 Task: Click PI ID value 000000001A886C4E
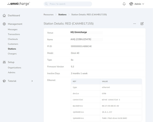81,46
